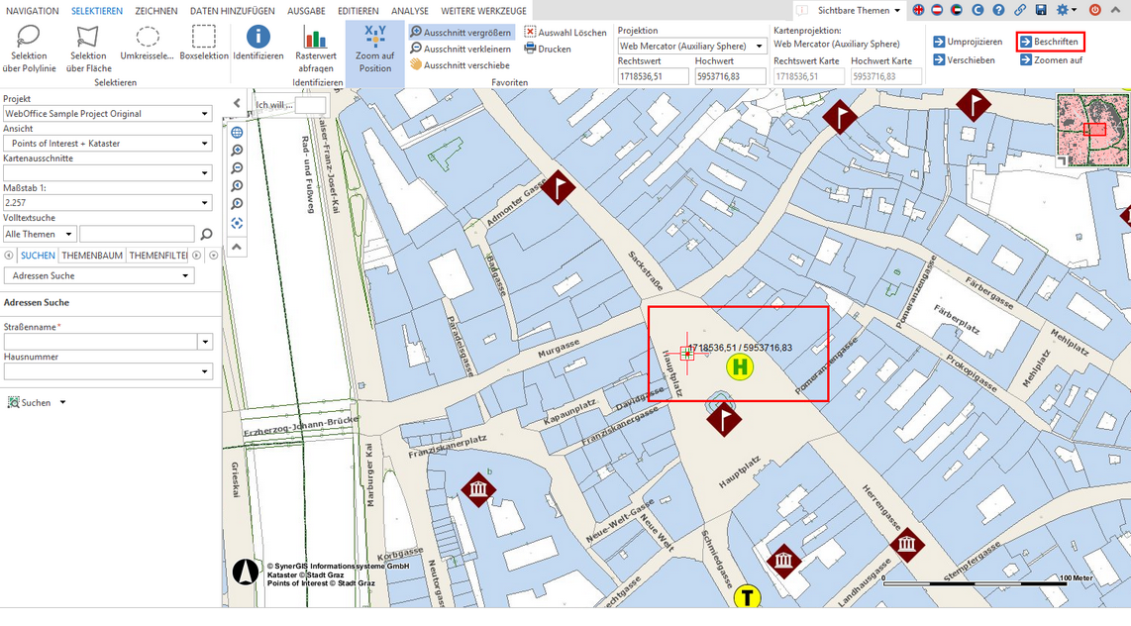Click the yellow H marker on Hauptplatz
Image resolution: width=1131 pixels, height=626 pixels.
[740, 367]
